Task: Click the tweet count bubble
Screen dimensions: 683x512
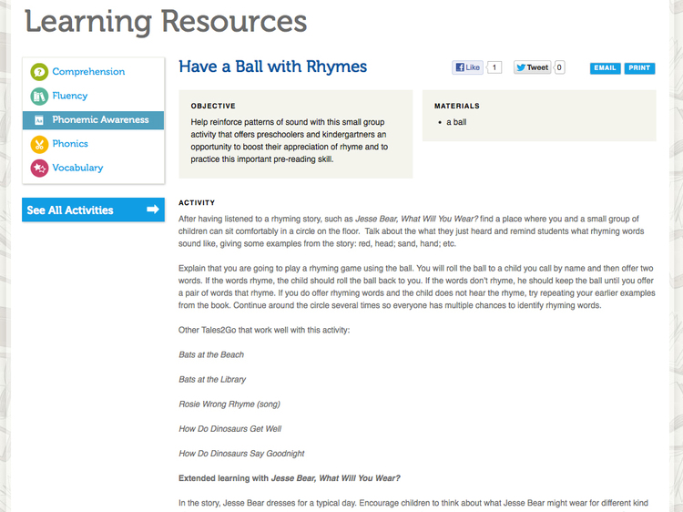Action: (x=559, y=67)
